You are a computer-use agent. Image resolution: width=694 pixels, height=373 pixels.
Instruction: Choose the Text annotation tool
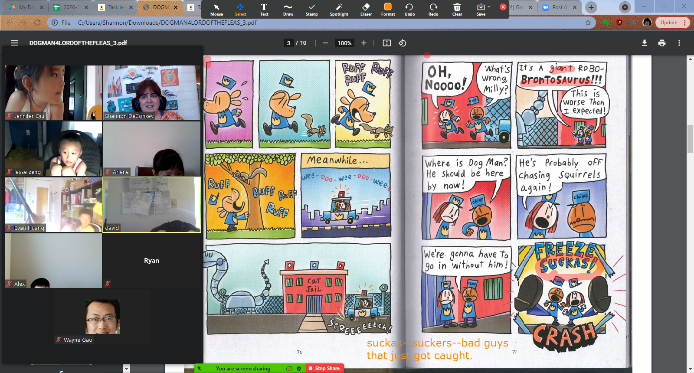[x=264, y=10]
